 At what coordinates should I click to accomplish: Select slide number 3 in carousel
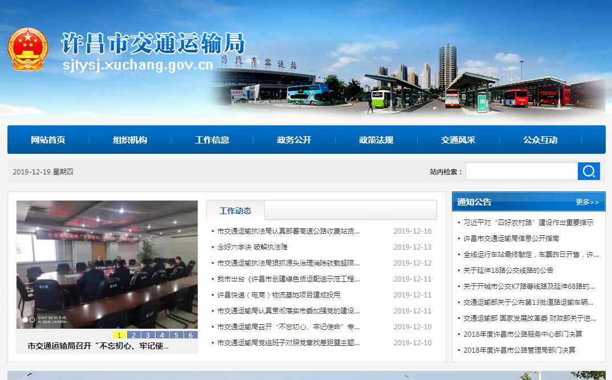click(148, 335)
